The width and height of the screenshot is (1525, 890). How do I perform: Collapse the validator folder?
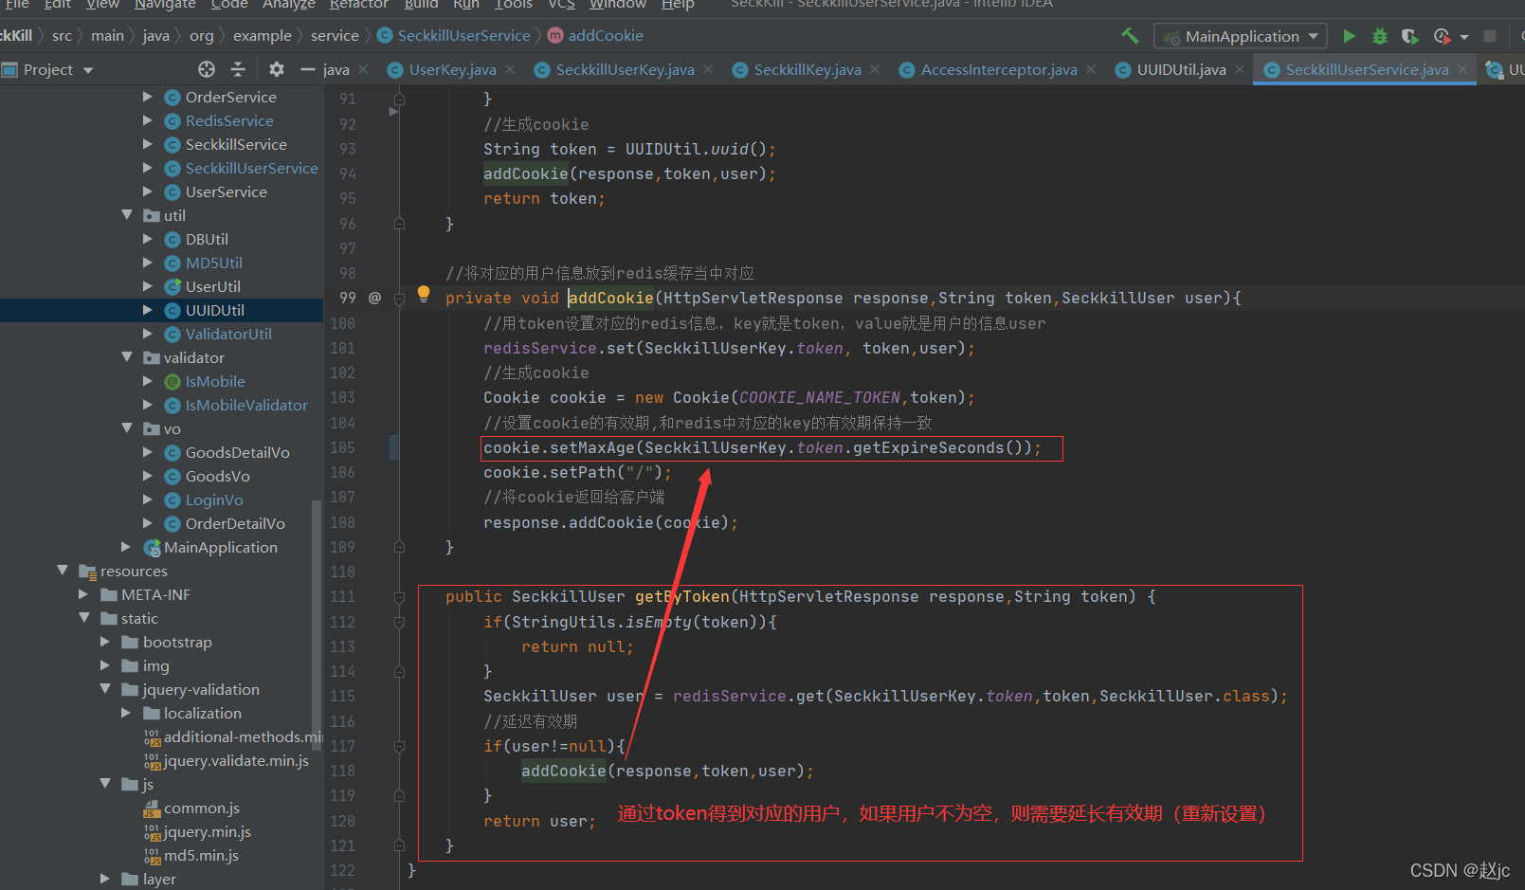[x=127, y=357]
